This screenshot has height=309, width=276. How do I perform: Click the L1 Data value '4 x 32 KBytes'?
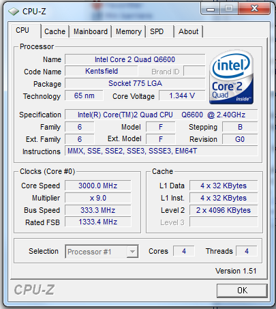pos(224,186)
